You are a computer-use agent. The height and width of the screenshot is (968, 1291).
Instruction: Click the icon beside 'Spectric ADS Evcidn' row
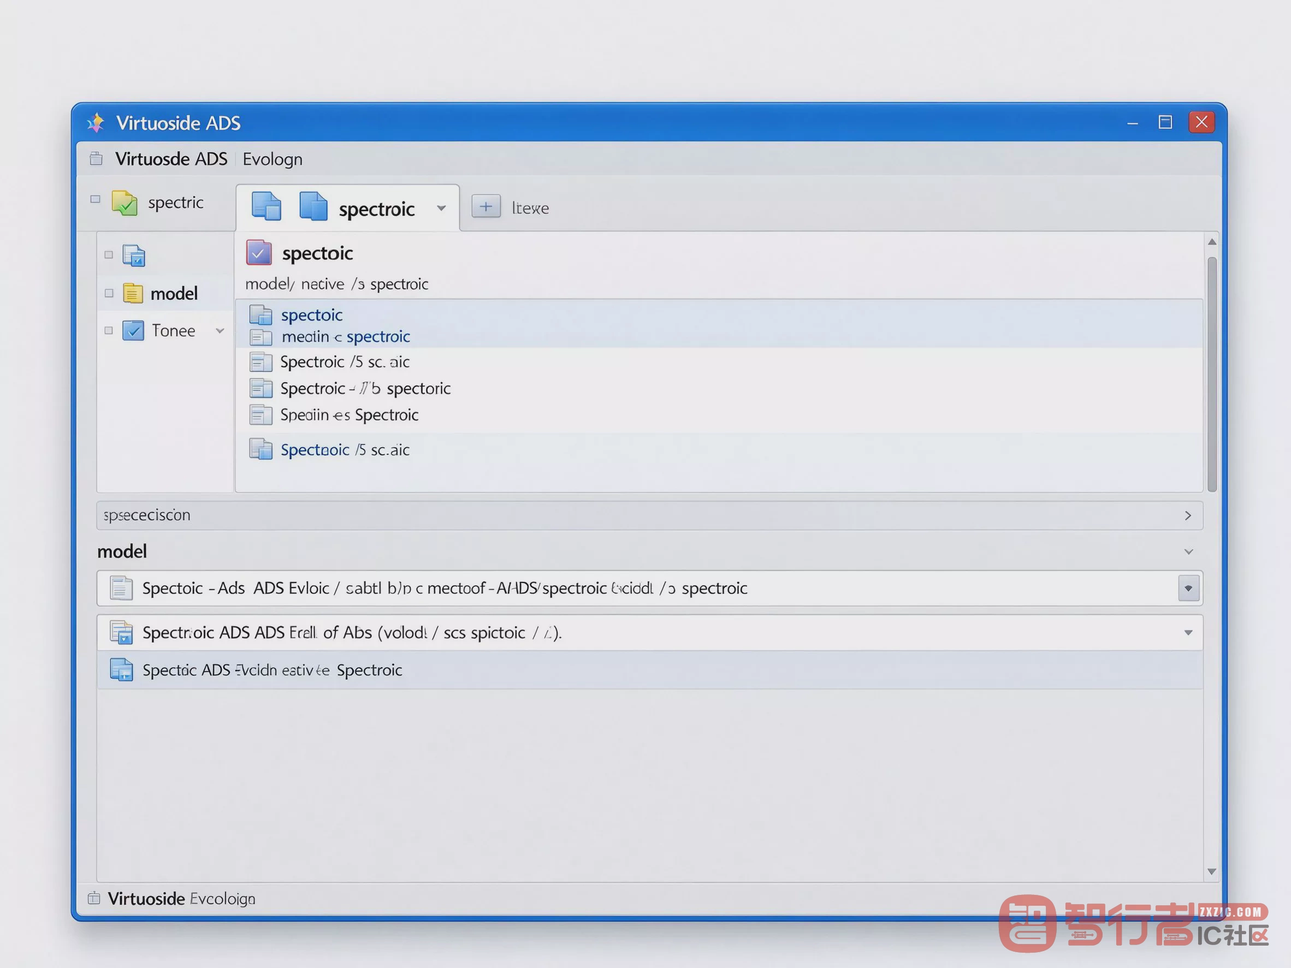[x=121, y=670]
